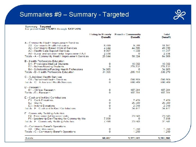Select 'D - Research' heading

coord(32,87)
